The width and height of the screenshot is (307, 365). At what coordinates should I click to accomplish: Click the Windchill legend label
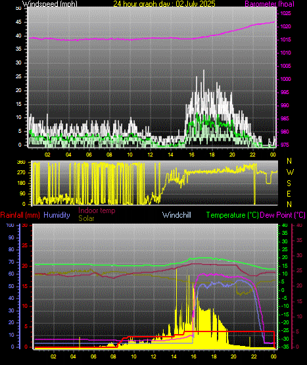(177, 215)
